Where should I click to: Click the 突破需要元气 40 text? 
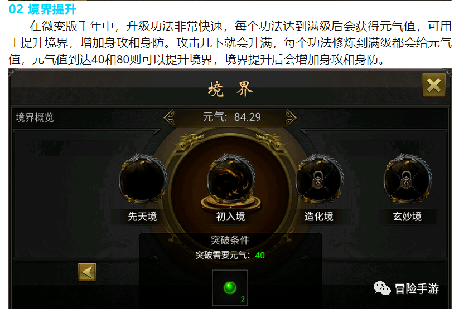point(230,255)
